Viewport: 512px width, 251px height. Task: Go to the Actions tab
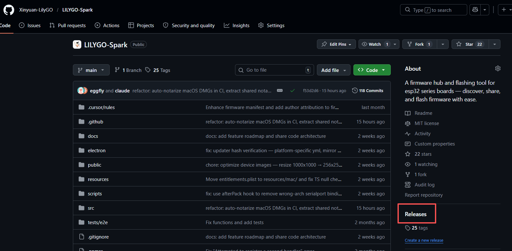(x=107, y=25)
